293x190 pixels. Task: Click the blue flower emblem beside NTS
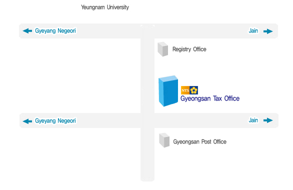tap(194, 90)
